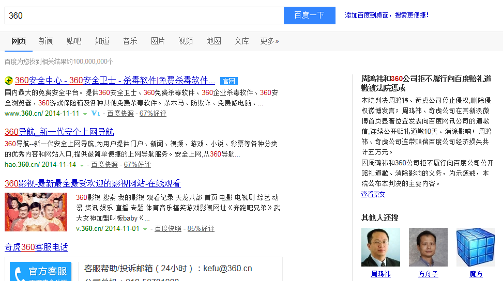
Task: Click the 方舟子 name link
Action: point(428,274)
